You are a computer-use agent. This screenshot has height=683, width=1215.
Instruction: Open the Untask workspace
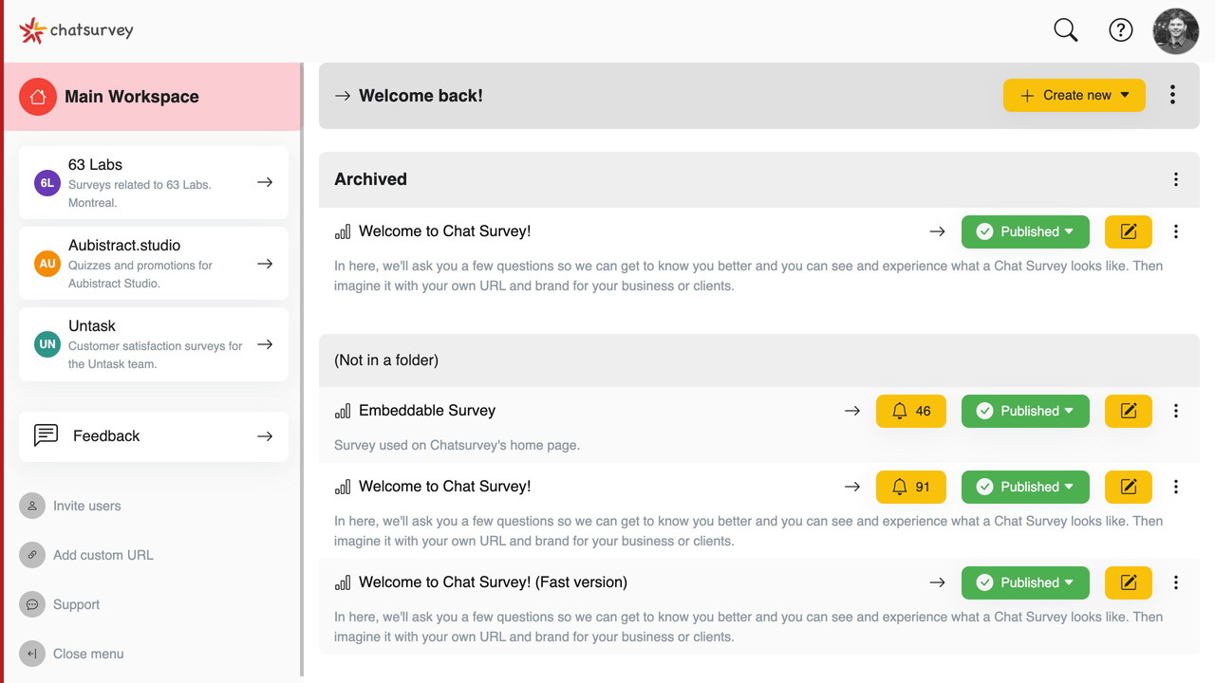pyautogui.click(x=154, y=344)
